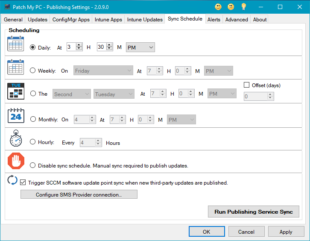The height and width of the screenshot is (241, 310).
Task: Click Run Publishing Service Sync button
Action: (x=253, y=212)
